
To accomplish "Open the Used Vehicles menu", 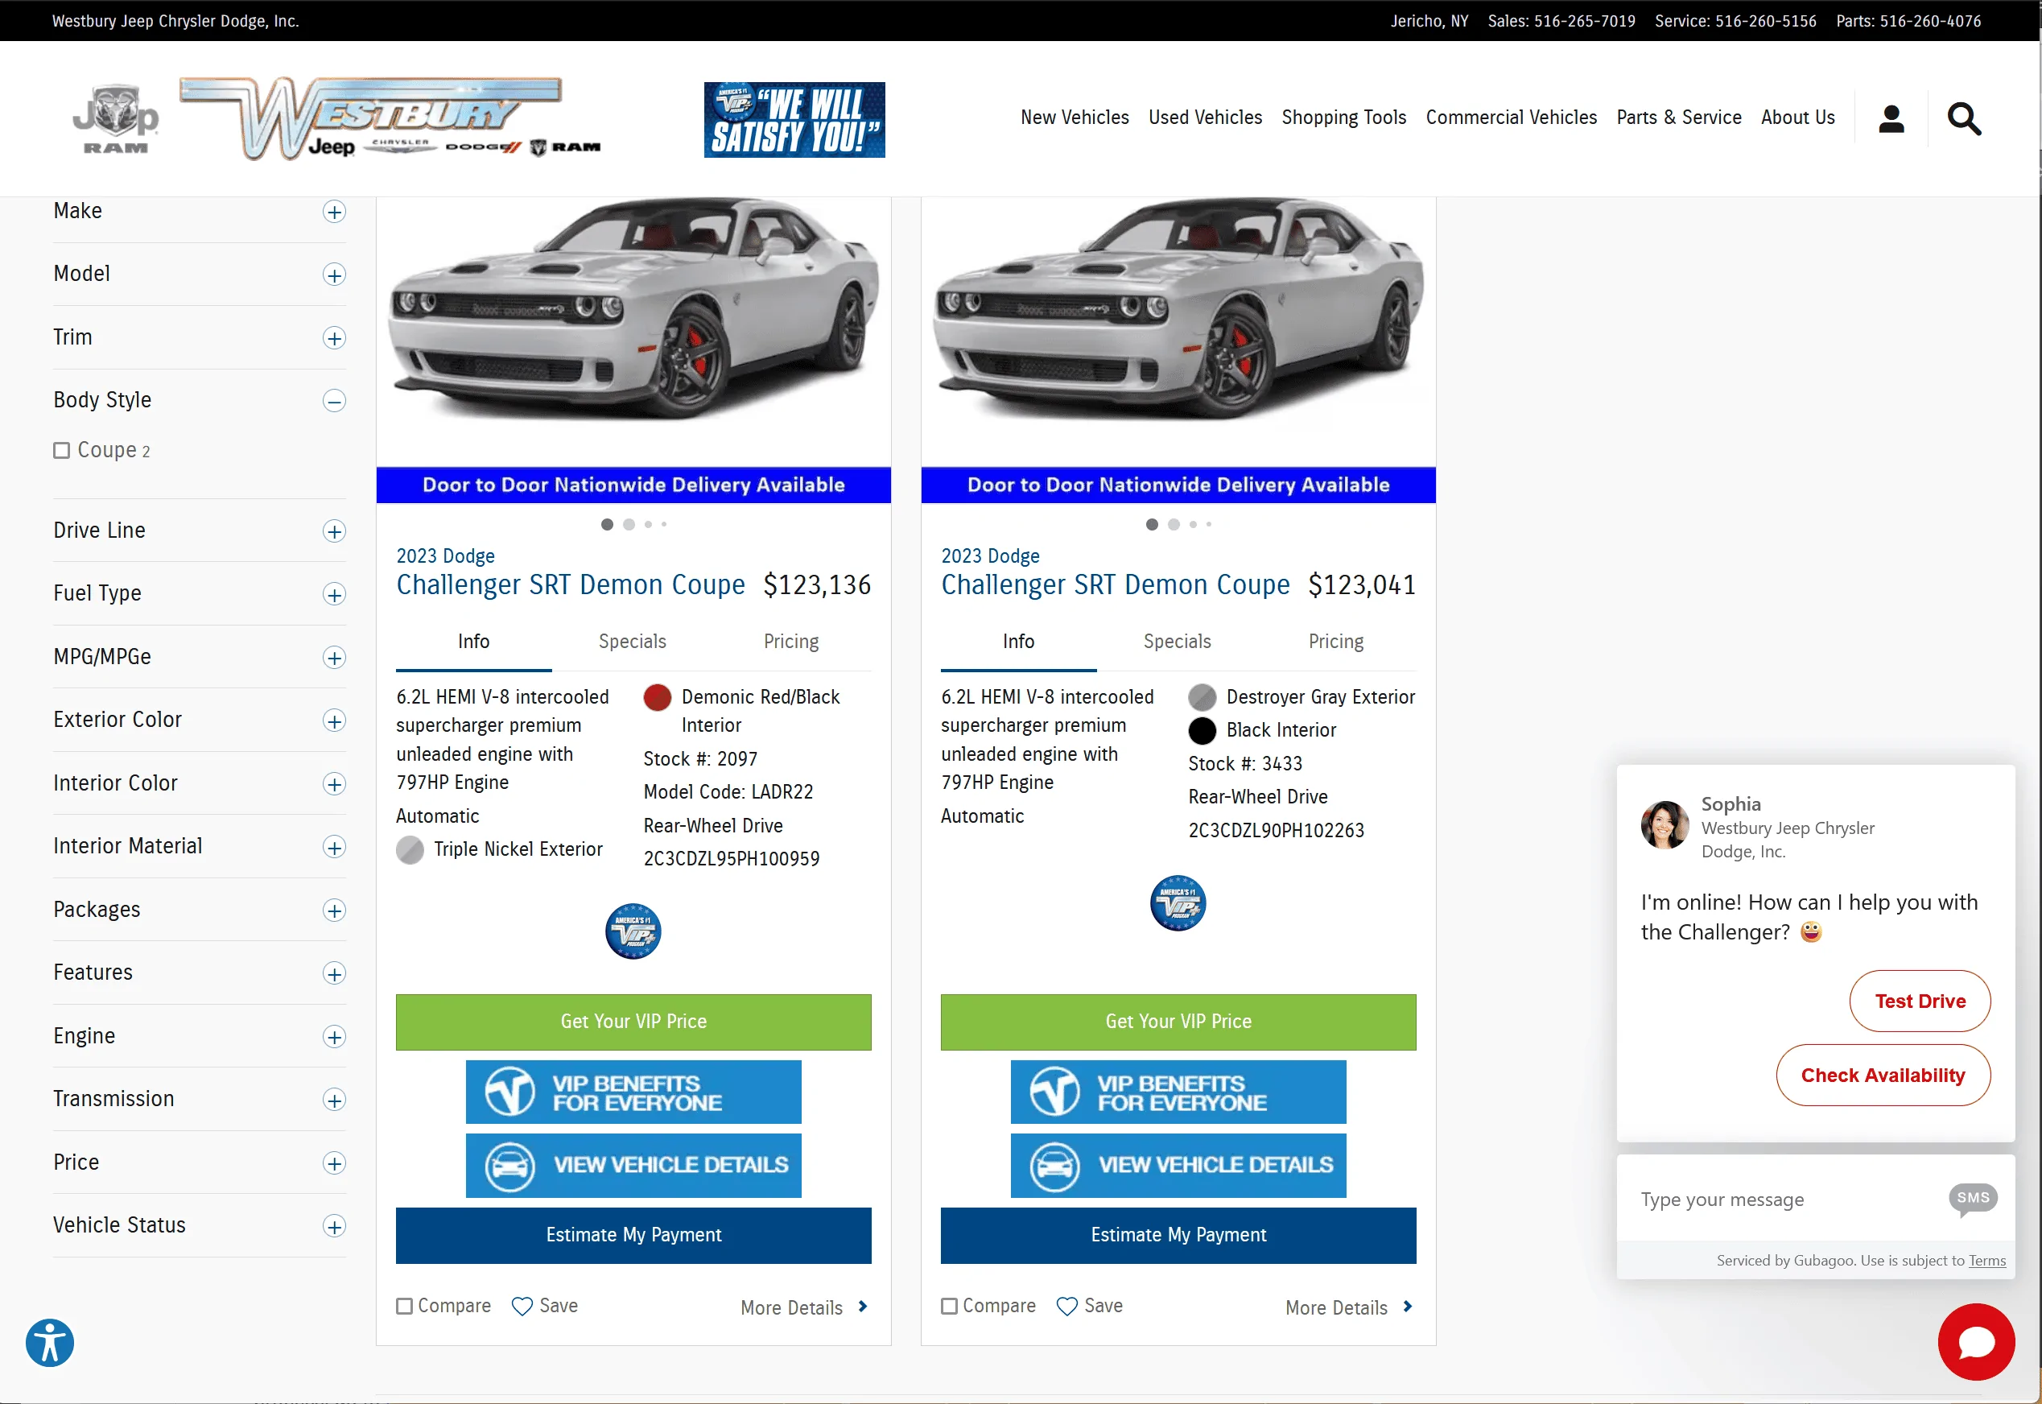I will click(x=1205, y=118).
